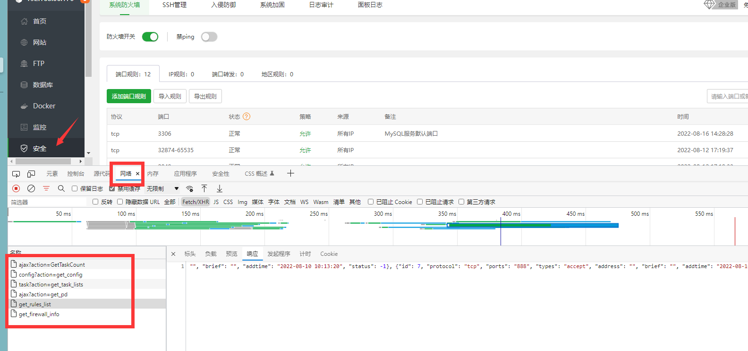Export HAR file with down arrow

[220, 188]
